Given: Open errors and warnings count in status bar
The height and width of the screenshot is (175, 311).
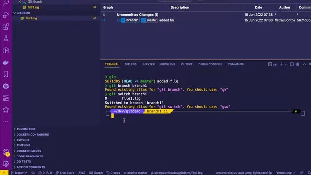Looking at the screenshot, I should (45, 173).
